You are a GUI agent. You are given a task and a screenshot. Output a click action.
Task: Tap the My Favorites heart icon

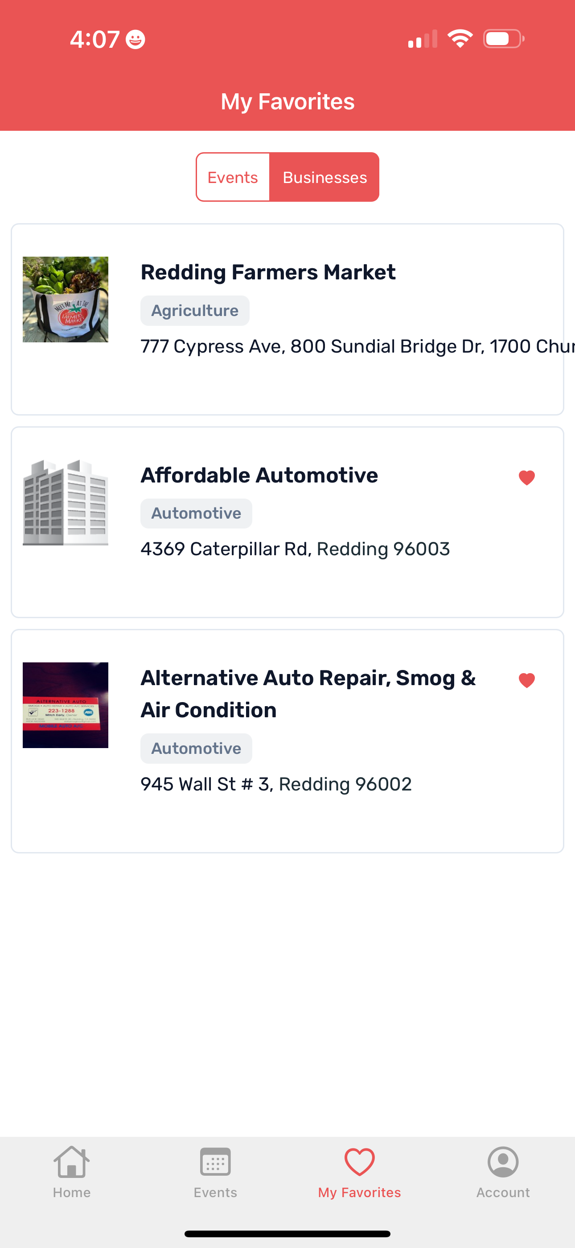[360, 1162]
